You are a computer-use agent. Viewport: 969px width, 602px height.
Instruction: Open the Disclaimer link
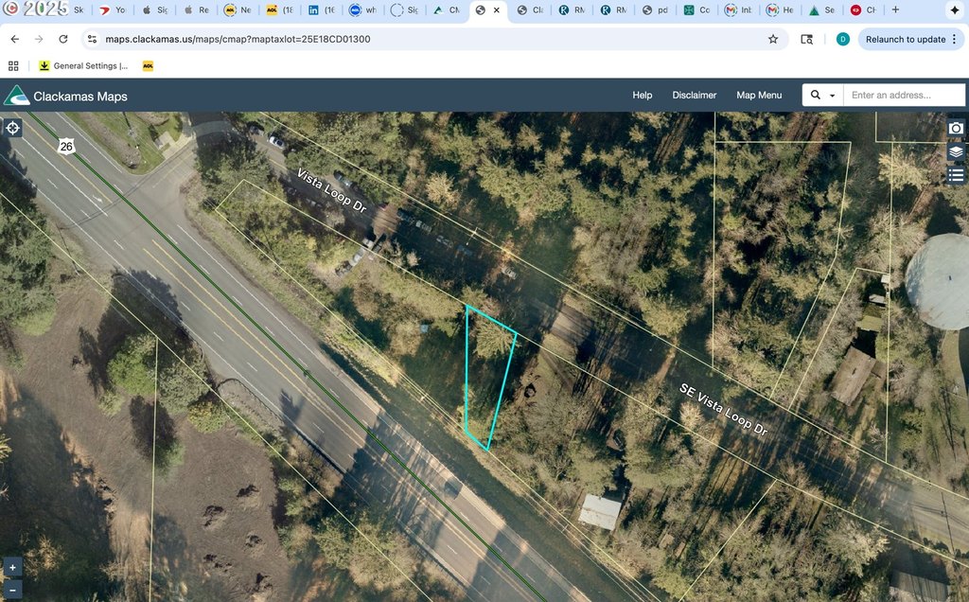click(695, 96)
